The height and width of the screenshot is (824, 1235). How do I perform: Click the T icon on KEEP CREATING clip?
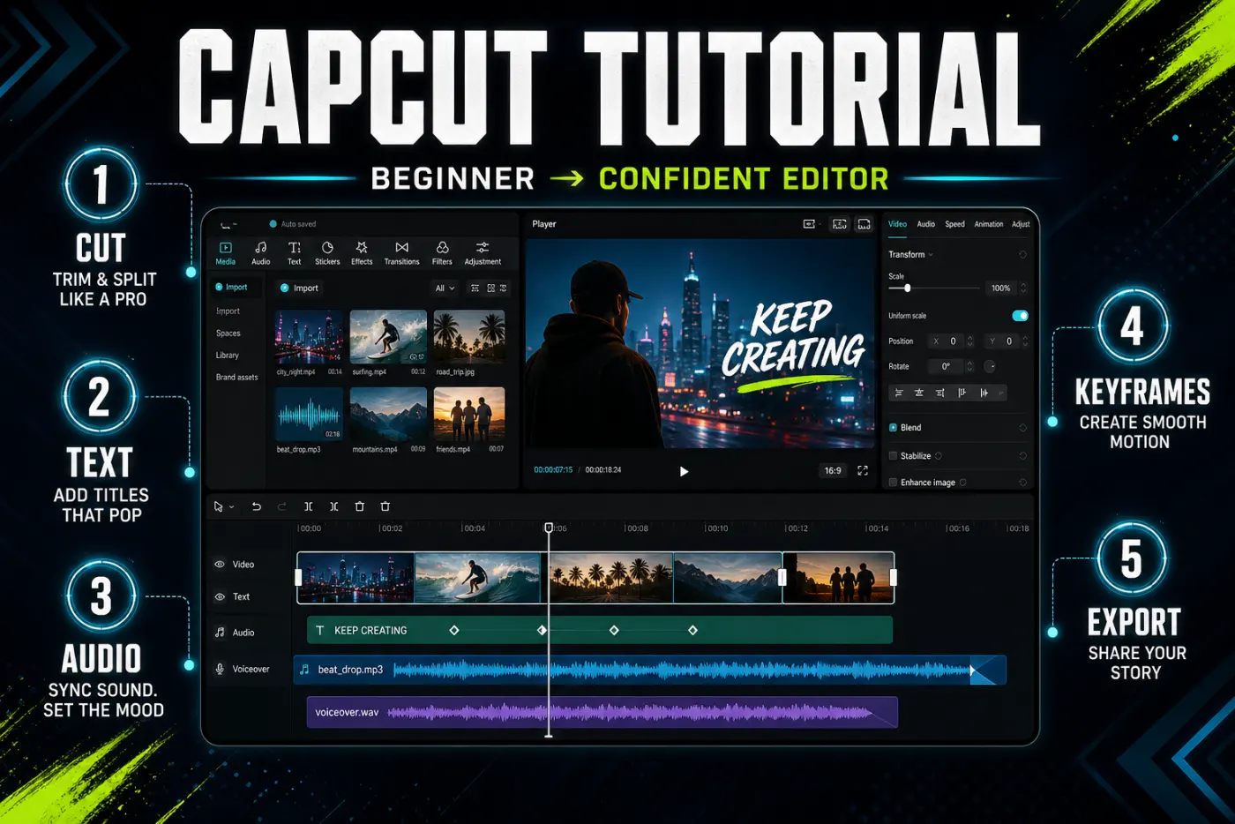[x=319, y=630]
